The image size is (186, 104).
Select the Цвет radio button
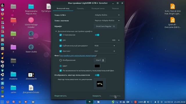click(60, 66)
